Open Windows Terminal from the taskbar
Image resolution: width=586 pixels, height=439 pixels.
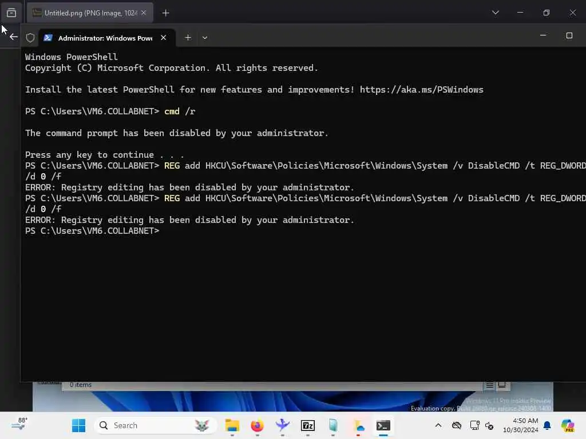pos(383,425)
